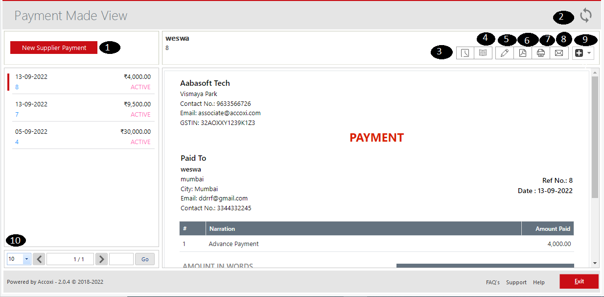Click the Date : 13-09-2022 text
Viewport: 604px width, 297px height.
[x=545, y=191]
